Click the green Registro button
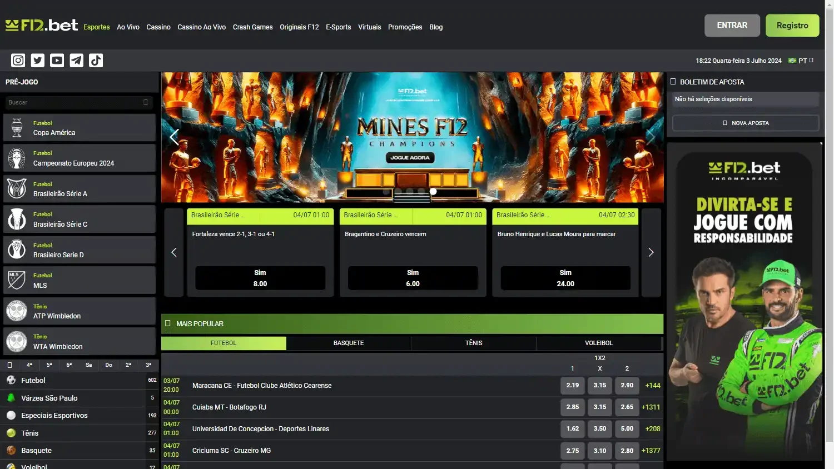Viewport: 834px width, 469px height. click(792, 26)
